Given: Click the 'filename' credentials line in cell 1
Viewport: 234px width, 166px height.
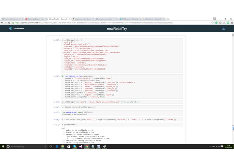Looking at the screenshot, I should 86,65.
